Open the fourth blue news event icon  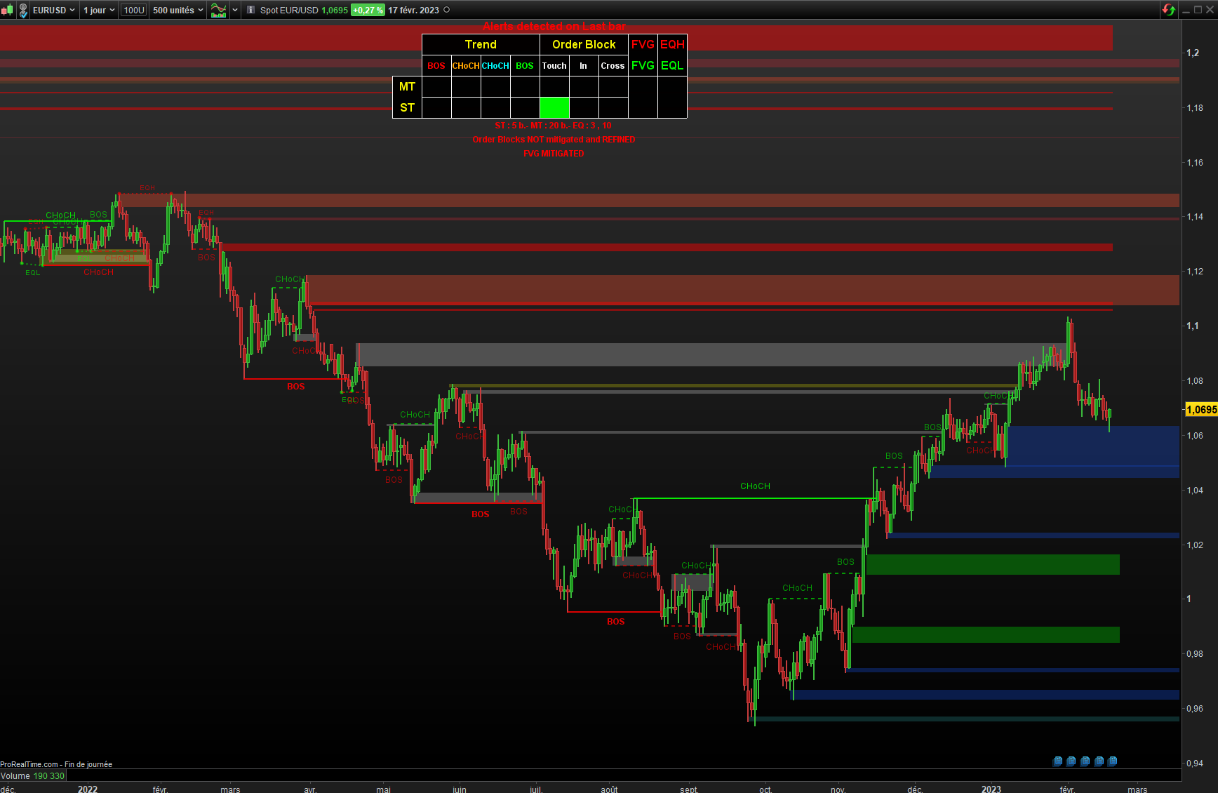click(x=1099, y=761)
